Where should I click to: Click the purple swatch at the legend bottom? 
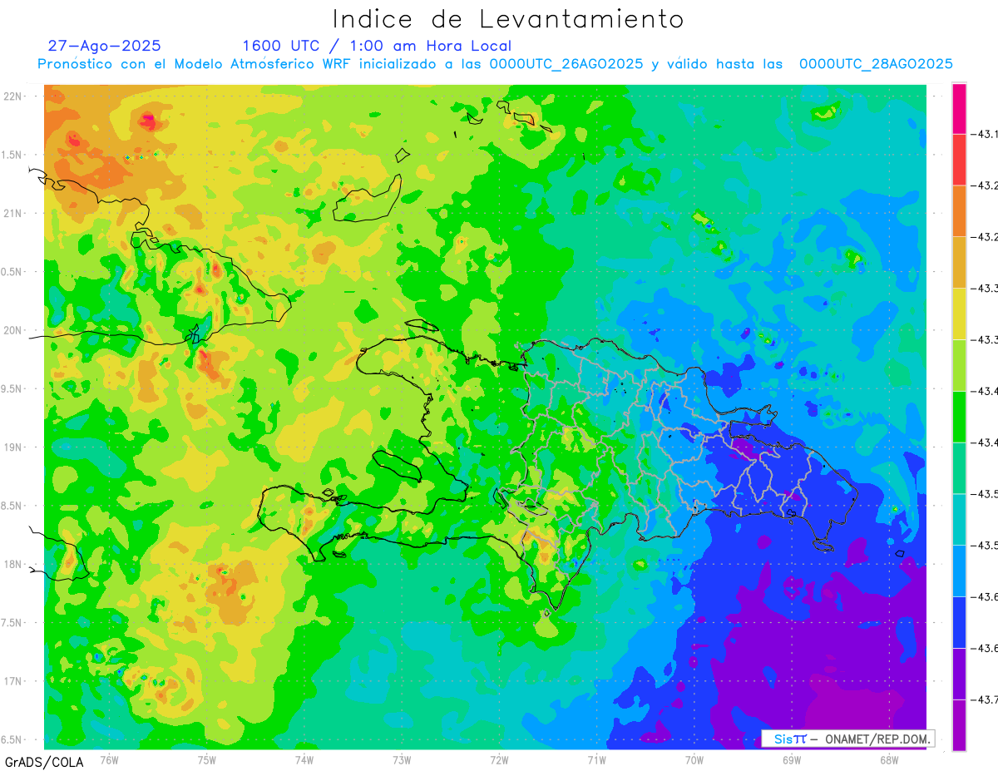tap(959, 725)
